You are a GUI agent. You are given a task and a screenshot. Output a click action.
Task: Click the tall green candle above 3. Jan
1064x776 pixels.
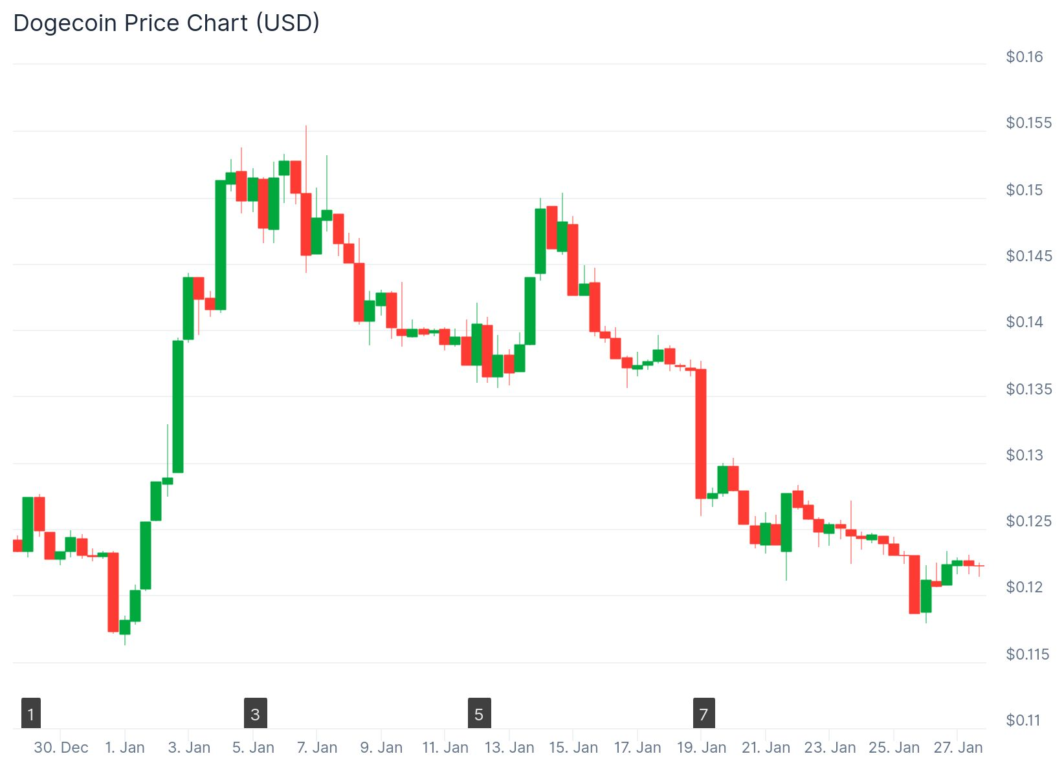tap(178, 406)
